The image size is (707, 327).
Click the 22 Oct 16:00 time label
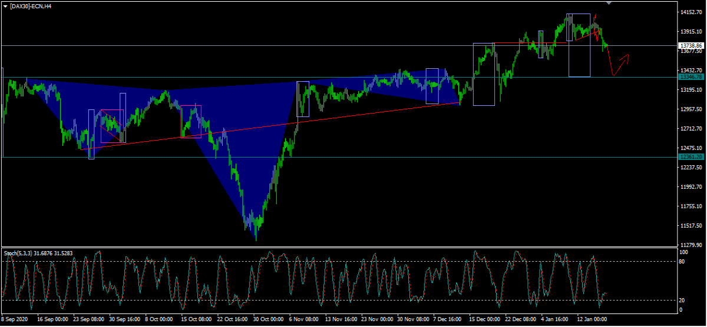pos(233,319)
